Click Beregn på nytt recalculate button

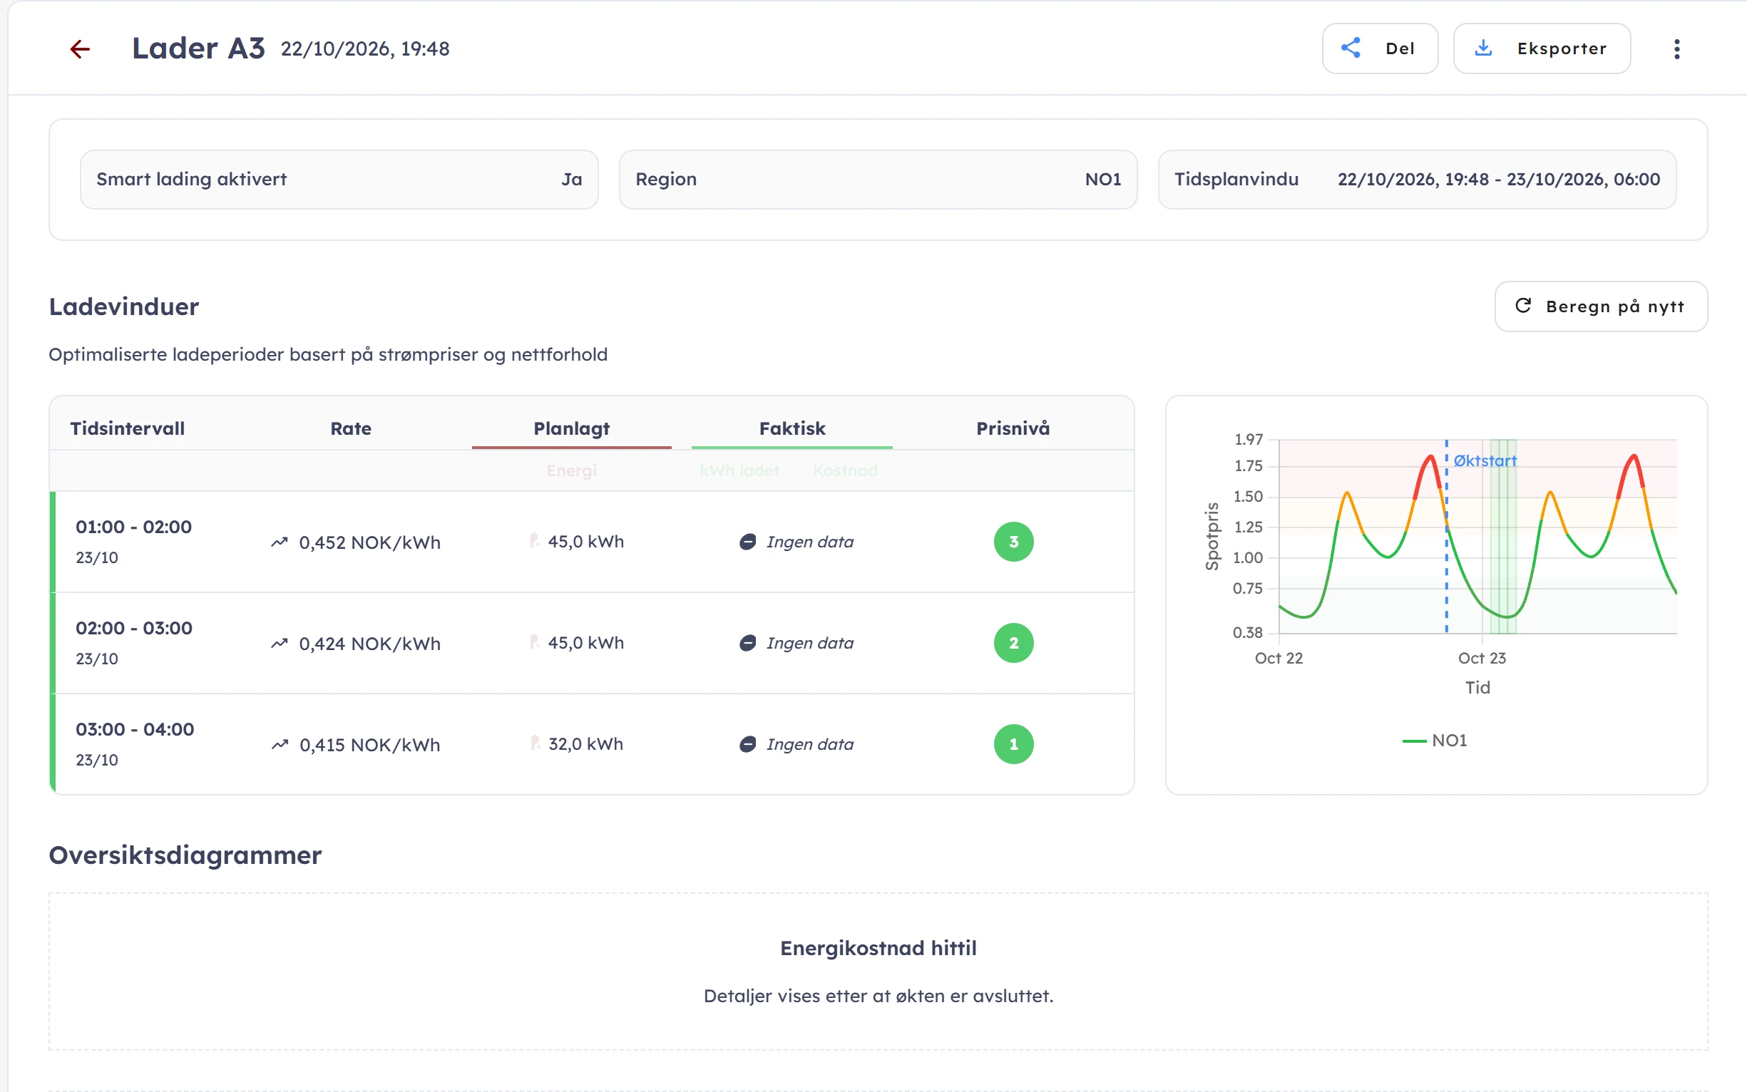(x=1600, y=307)
